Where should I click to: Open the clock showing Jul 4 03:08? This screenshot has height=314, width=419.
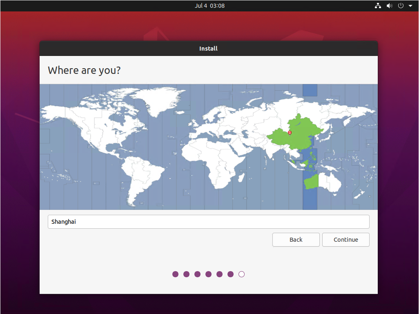tap(209, 6)
